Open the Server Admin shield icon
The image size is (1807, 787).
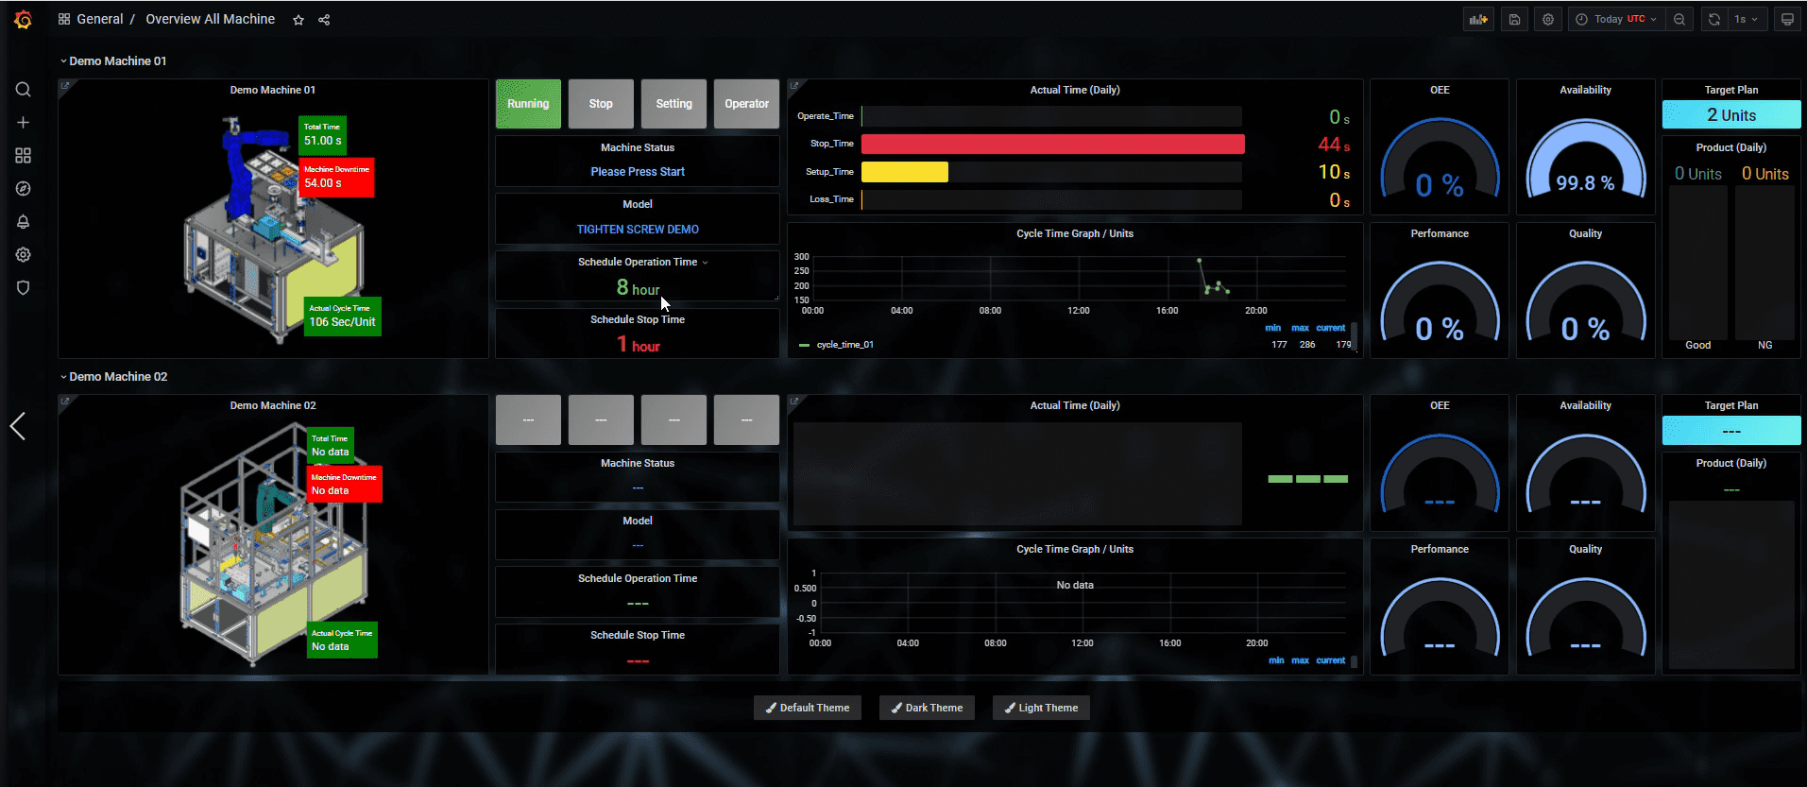pyautogui.click(x=24, y=288)
